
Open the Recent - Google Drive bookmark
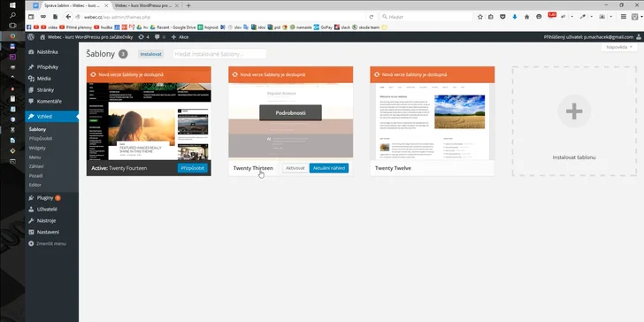coord(172,27)
